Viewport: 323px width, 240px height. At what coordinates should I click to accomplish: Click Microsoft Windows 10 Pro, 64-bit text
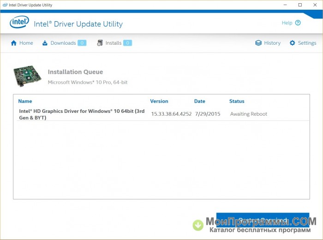click(88, 82)
